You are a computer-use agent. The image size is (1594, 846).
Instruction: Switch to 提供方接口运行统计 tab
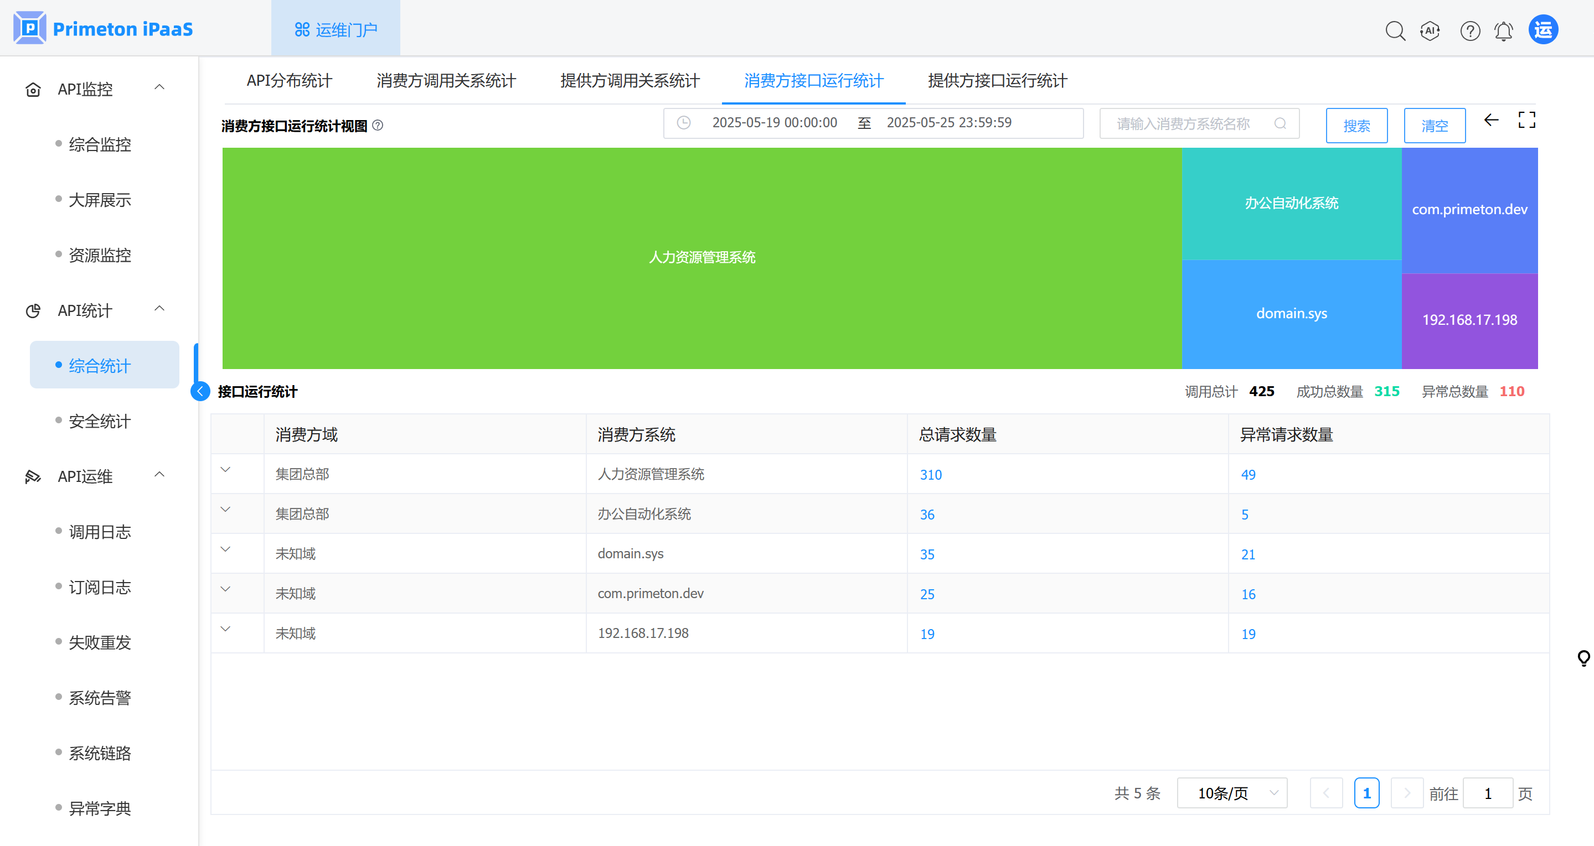click(x=997, y=80)
